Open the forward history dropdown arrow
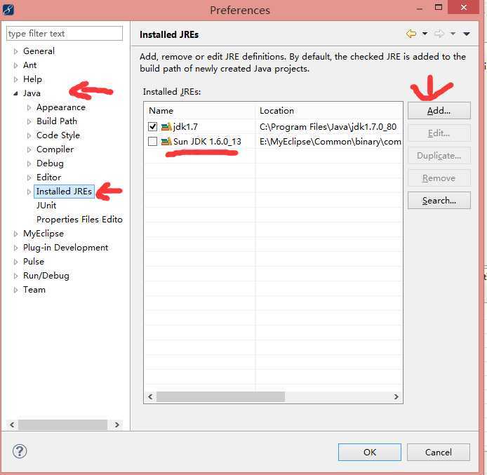This screenshot has width=487, height=475. click(x=453, y=34)
